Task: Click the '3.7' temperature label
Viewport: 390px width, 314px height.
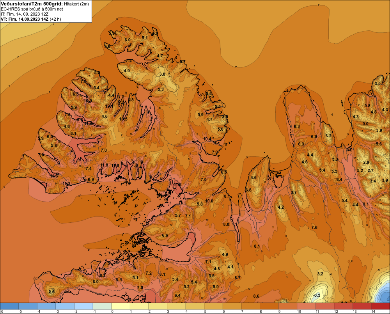Action: tap(294, 192)
